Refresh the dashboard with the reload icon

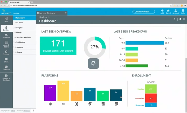[x=175, y=19]
